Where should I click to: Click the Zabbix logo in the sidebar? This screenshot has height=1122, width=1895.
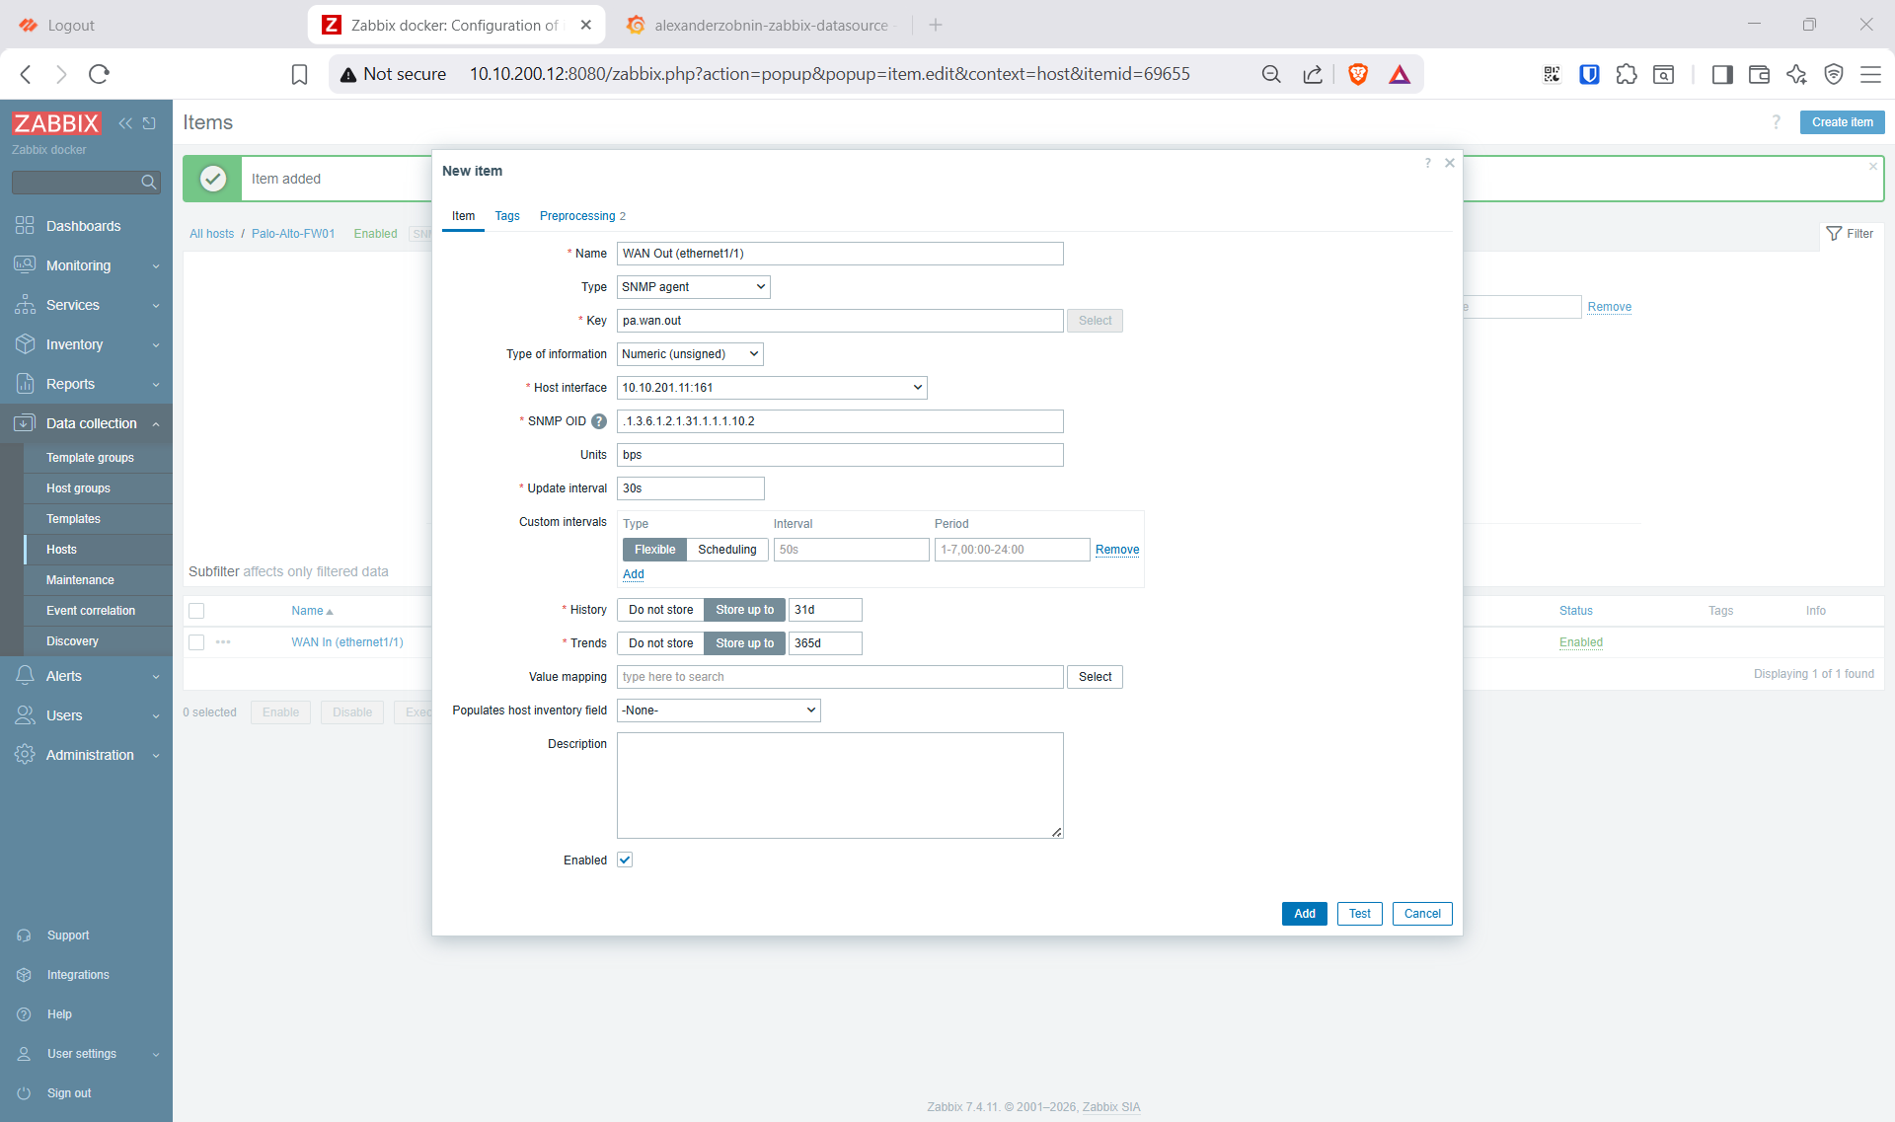(x=56, y=123)
